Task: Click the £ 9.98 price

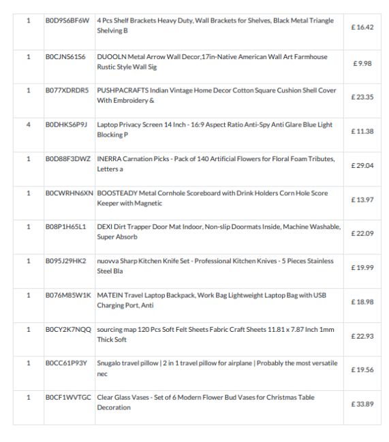Action: tap(362, 64)
